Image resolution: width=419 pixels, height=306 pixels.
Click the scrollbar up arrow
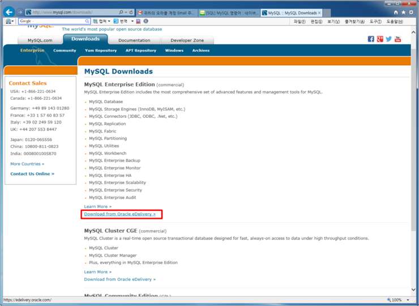[413, 32]
